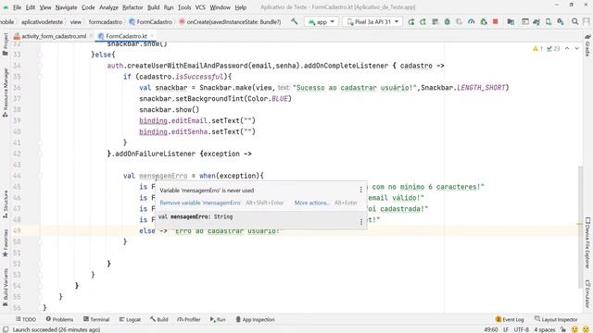593x333 pixels.
Task: Open the Structure tool window
Action: click(6, 204)
